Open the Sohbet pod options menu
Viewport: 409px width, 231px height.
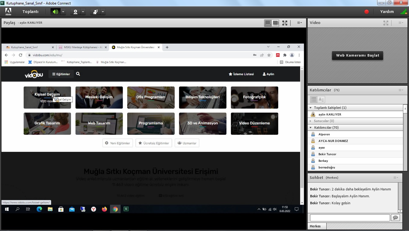(x=396, y=177)
